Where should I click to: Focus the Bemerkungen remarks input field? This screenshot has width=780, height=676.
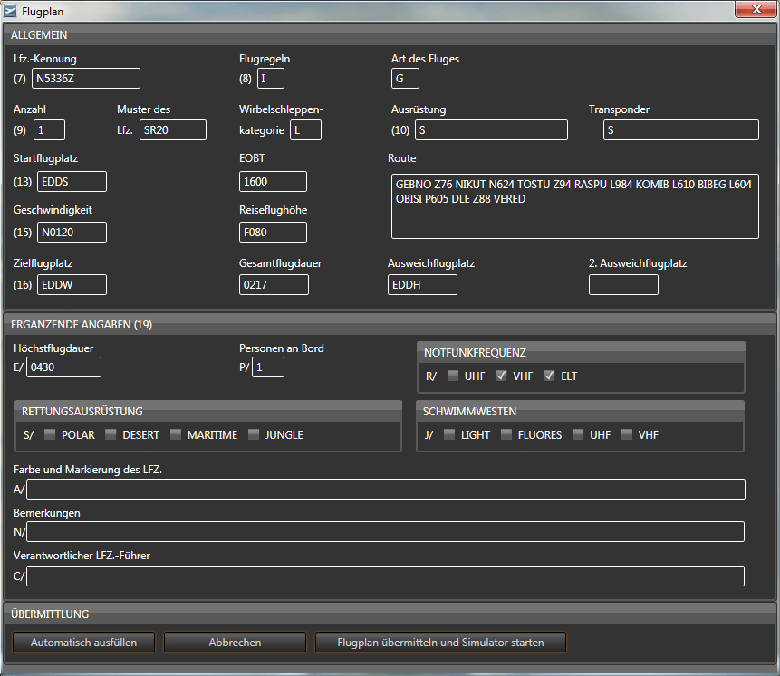point(385,532)
